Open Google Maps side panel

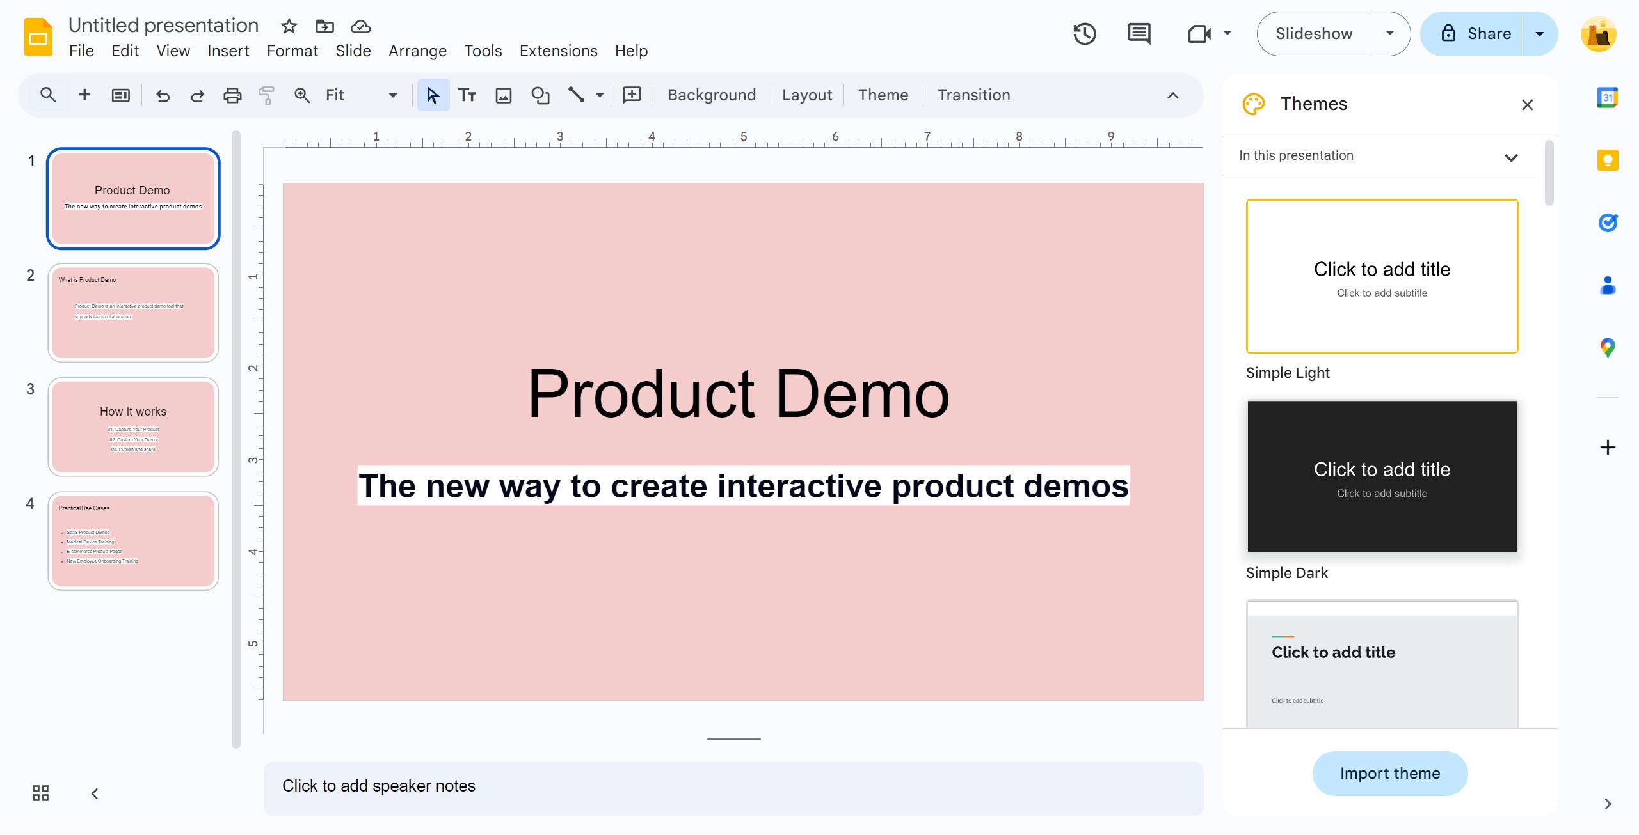point(1607,348)
